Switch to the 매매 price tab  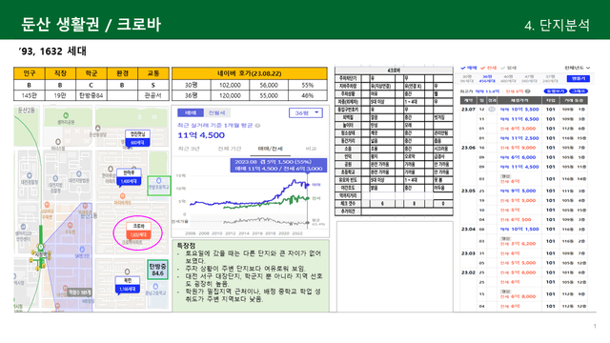(191, 112)
